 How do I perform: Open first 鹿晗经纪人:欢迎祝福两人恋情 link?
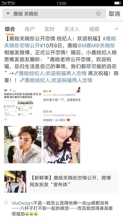50,73
